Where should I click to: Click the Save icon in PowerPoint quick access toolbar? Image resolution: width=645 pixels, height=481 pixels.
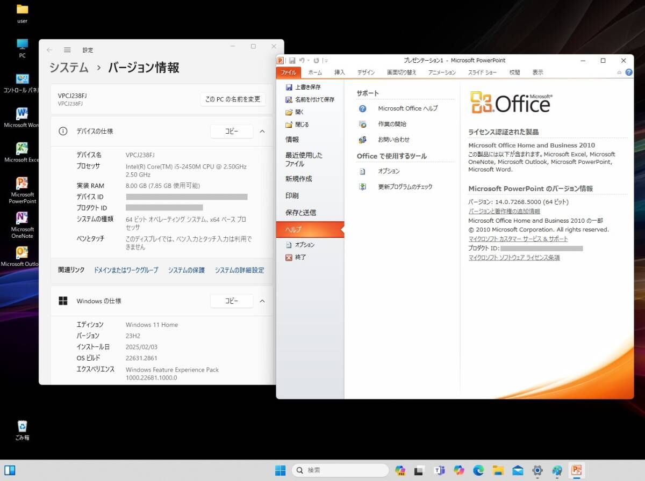click(292, 61)
